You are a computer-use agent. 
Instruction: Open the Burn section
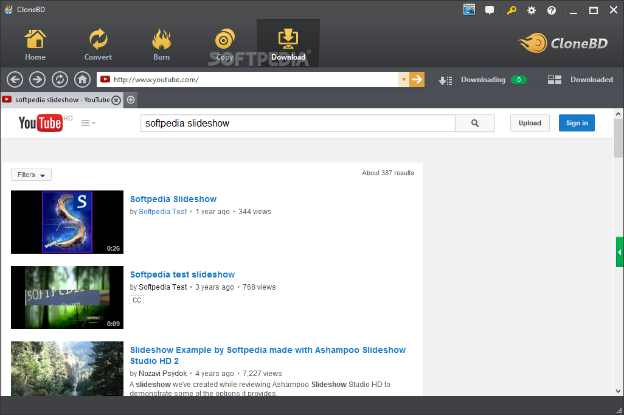coord(161,44)
